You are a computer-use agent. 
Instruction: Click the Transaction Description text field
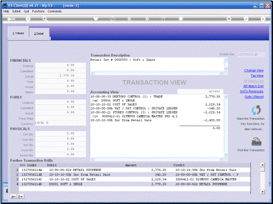click(x=157, y=64)
